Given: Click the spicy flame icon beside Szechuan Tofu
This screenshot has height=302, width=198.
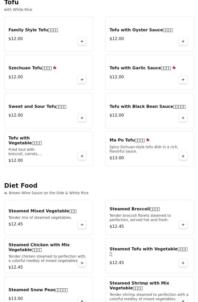Looking at the screenshot, I should pyautogui.click(x=55, y=68).
